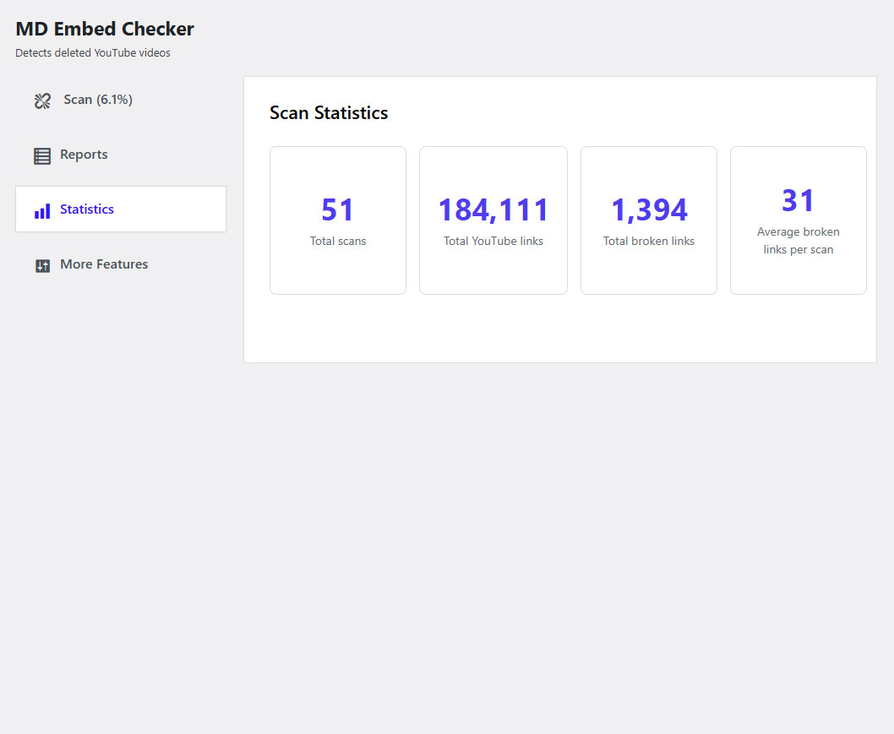Click the value 31 on the average card
Screen dimensions: 894x734
tap(798, 200)
